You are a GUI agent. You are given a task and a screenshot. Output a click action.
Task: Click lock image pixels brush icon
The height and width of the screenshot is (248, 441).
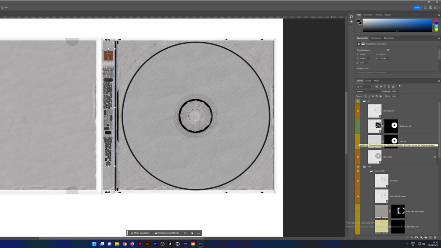pos(369,96)
